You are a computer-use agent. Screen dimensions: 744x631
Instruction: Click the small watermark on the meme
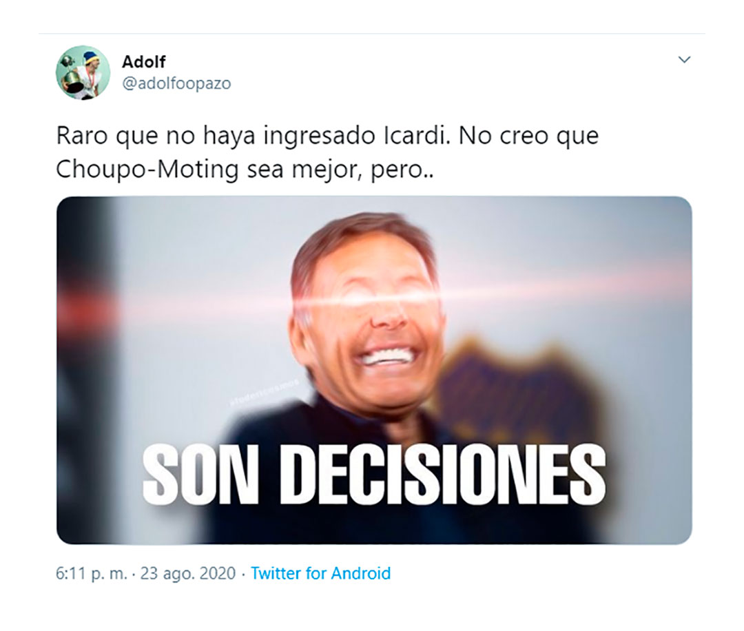click(264, 392)
